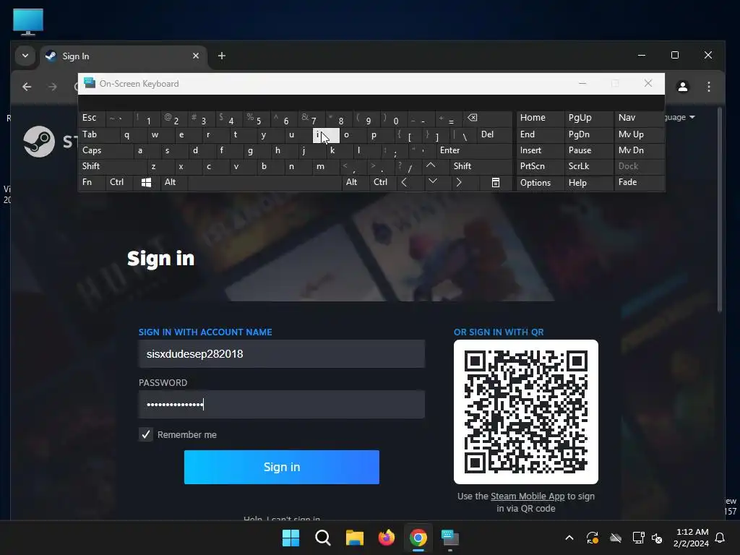Tap the PrtScn key on keyboard
The width and height of the screenshot is (740, 555).
click(540, 166)
